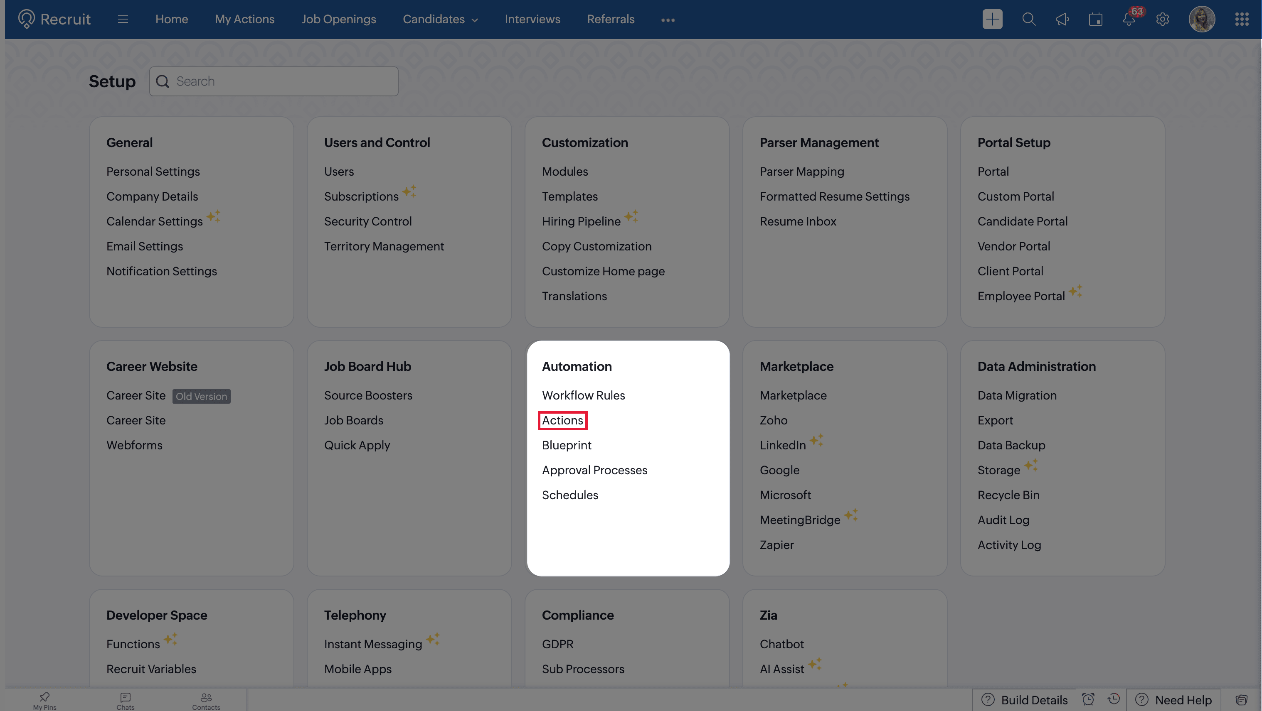Open the calendar icon in top bar

tap(1095, 19)
